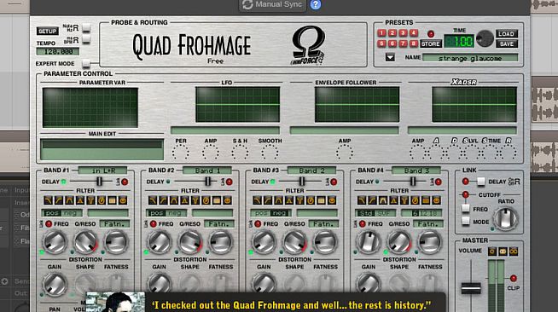The height and width of the screenshot is (312, 558).
Task: Click the Manual Sync button
Action: pyautogui.click(x=272, y=4)
